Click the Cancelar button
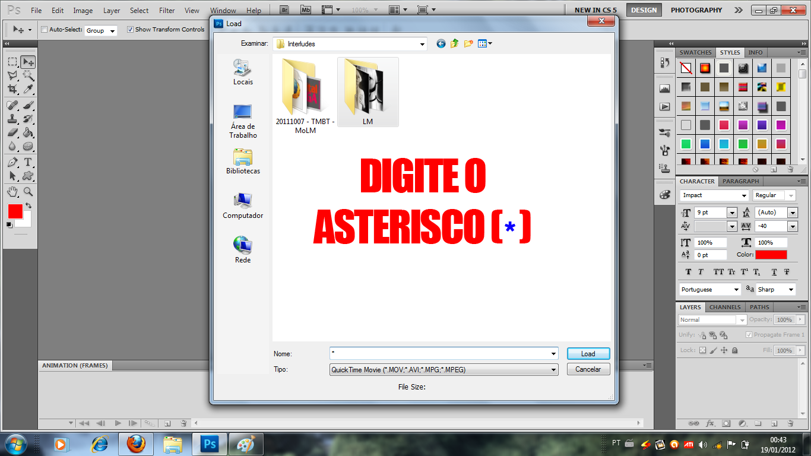Screen dimensions: 811x456 click(x=588, y=369)
